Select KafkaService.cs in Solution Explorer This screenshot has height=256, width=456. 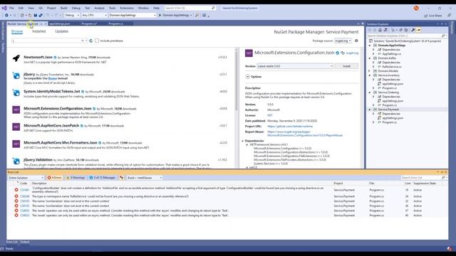392,67
